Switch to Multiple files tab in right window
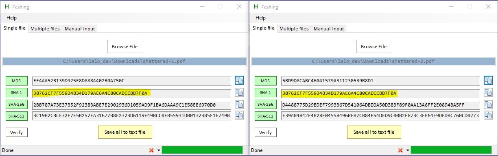 coord(294,29)
